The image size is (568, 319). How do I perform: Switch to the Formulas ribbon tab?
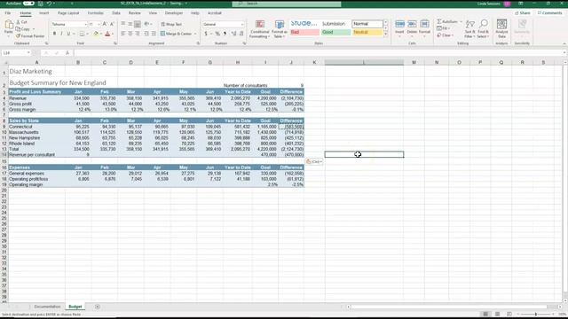click(x=95, y=13)
